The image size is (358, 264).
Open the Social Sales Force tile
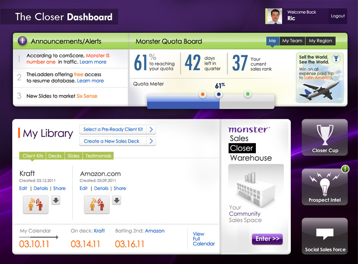tap(325, 236)
